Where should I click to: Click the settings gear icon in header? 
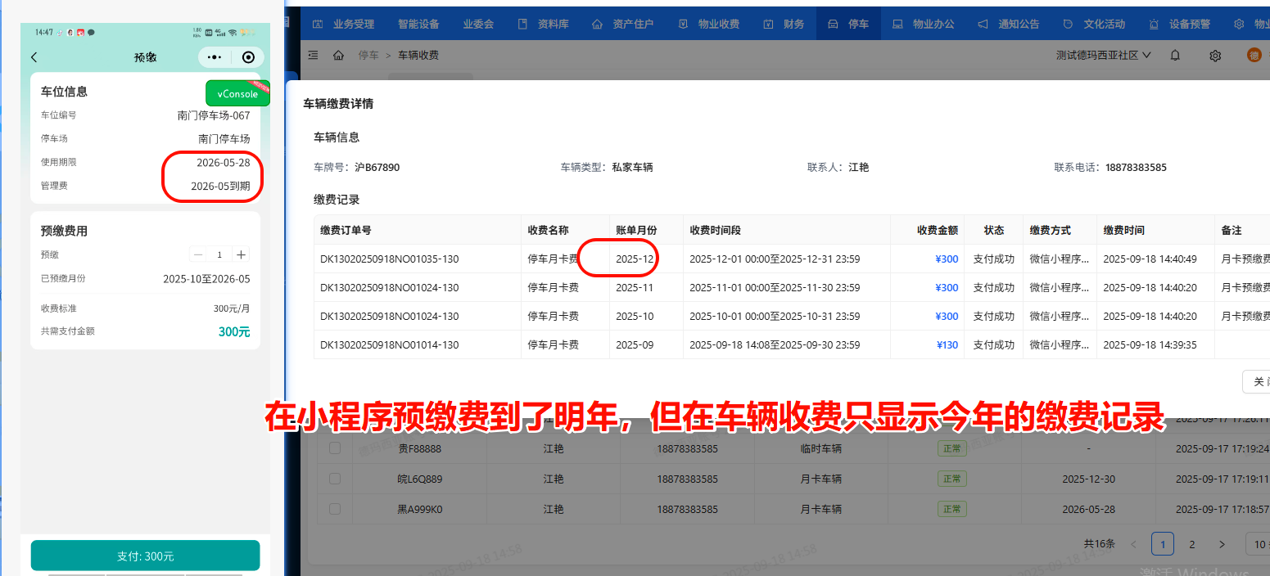(1215, 55)
